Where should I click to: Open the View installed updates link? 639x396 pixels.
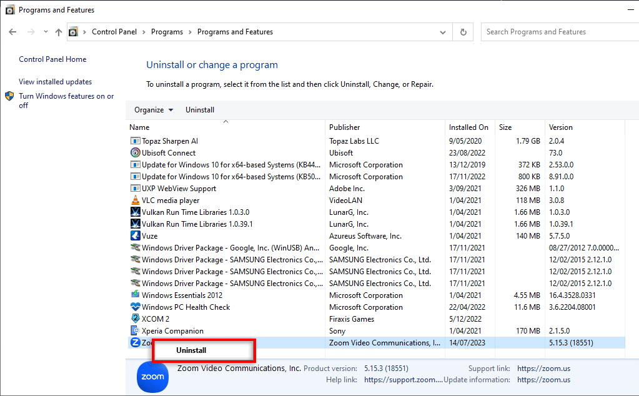click(55, 82)
